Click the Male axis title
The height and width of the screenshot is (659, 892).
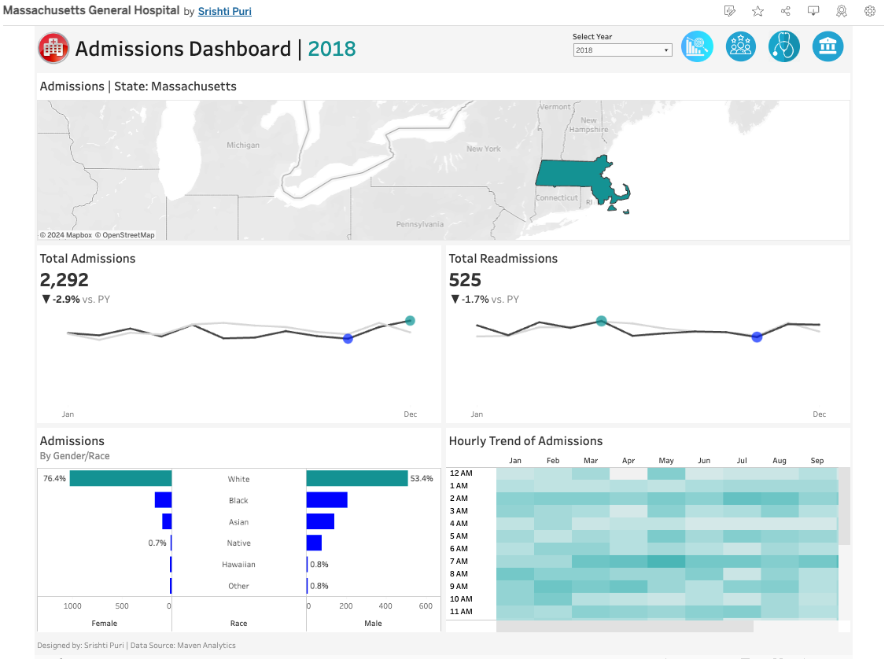click(373, 623)
